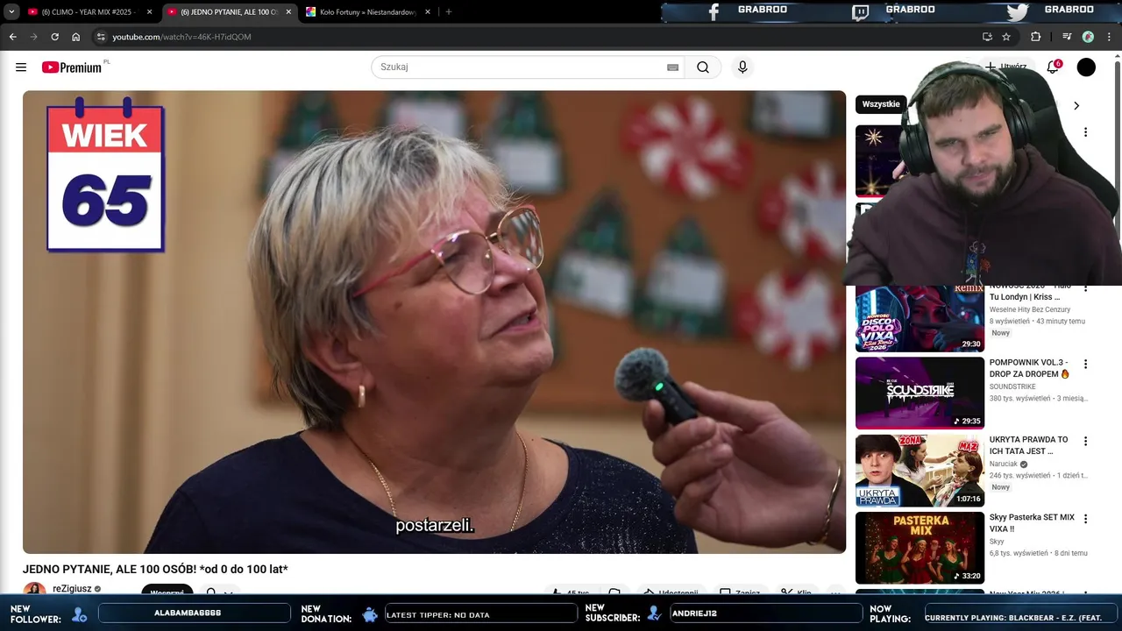The width and height of the screenshot is (1122, 631).
Task: Open the reZigiusz channel link
Action: 72,589
